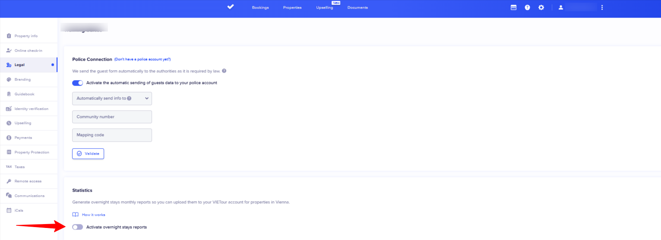The width and height of the screenshot is (661, 240).
Task: Open Property Protection sidebar section
Action: (x=32, y=152)
